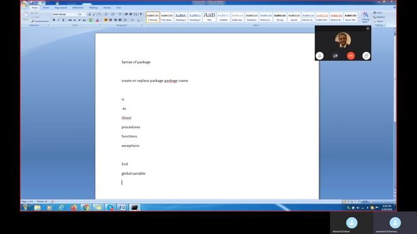Toggle Show/Hide paragraph marks
Image resolution: width=417 pixels, height=234 pixels.
tap(141, 14)
